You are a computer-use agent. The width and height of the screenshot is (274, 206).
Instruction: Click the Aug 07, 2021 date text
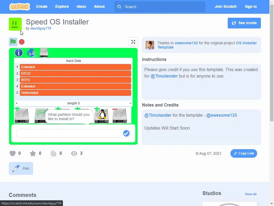coord(210,153)
